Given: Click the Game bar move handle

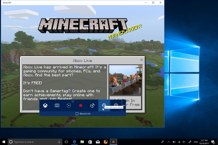Looking at the screenshot, I should [x=124, y=106].
